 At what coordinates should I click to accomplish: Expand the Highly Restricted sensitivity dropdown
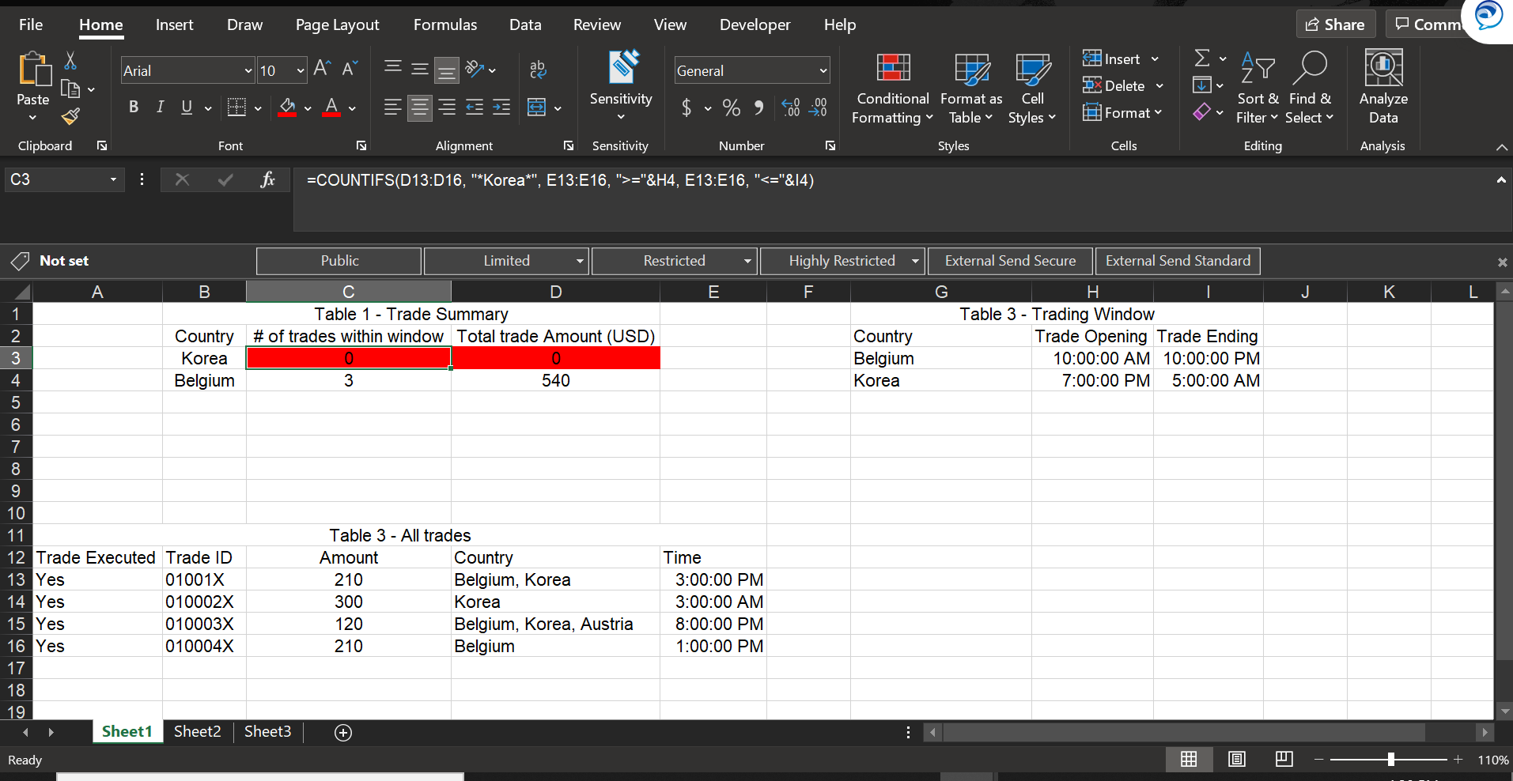pos(915,261)
